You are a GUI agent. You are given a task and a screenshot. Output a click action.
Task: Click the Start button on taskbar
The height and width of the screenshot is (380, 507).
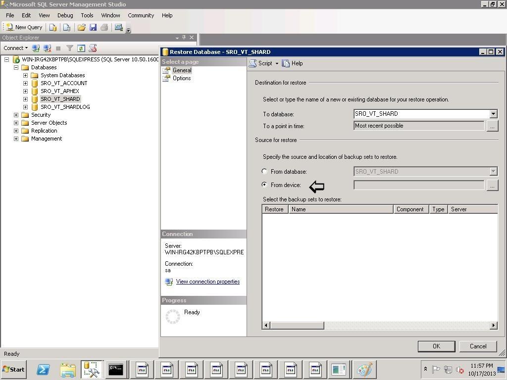pyautogui.click(x=13, y=369)
